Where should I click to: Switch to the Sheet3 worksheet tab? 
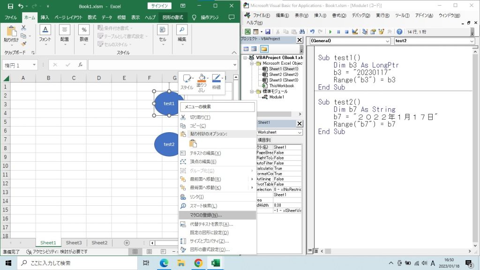(x=74, y=243)
